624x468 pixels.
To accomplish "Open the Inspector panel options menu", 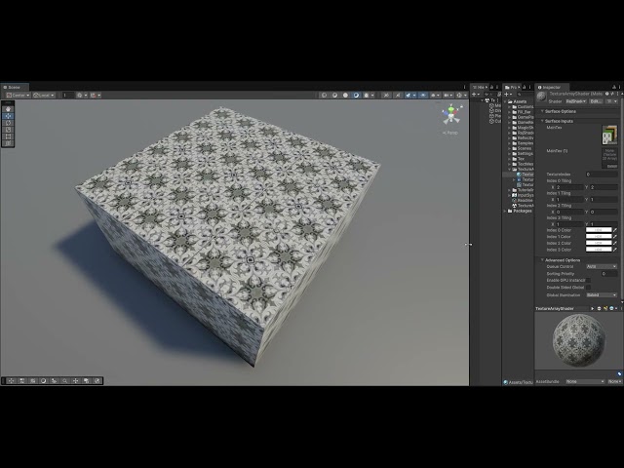I will [x=620, y=87].
